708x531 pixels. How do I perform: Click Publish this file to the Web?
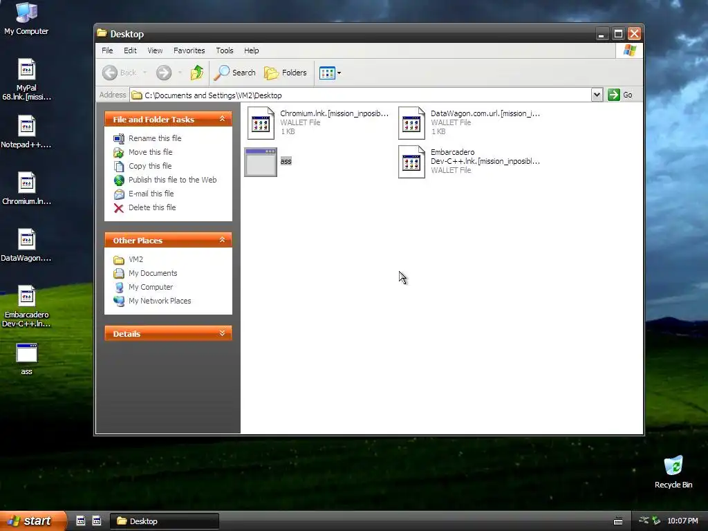click(172, 180)
